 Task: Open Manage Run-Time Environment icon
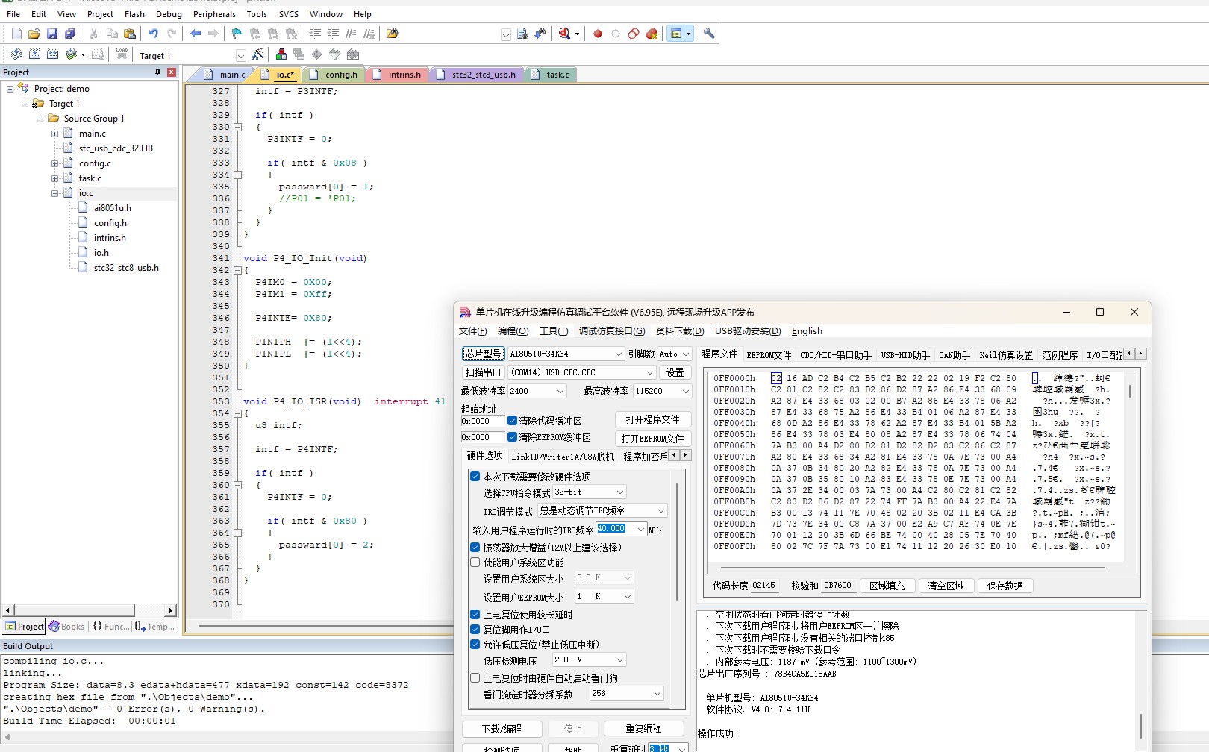tap(316, 54)
